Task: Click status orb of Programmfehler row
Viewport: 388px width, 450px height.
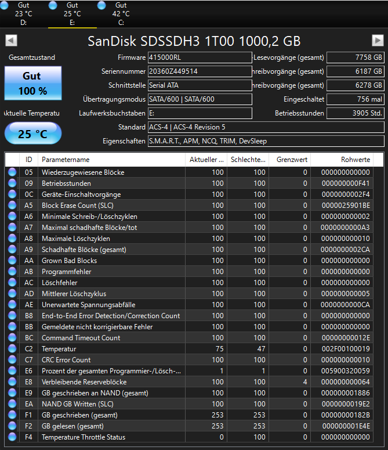Action: [12, 272]
